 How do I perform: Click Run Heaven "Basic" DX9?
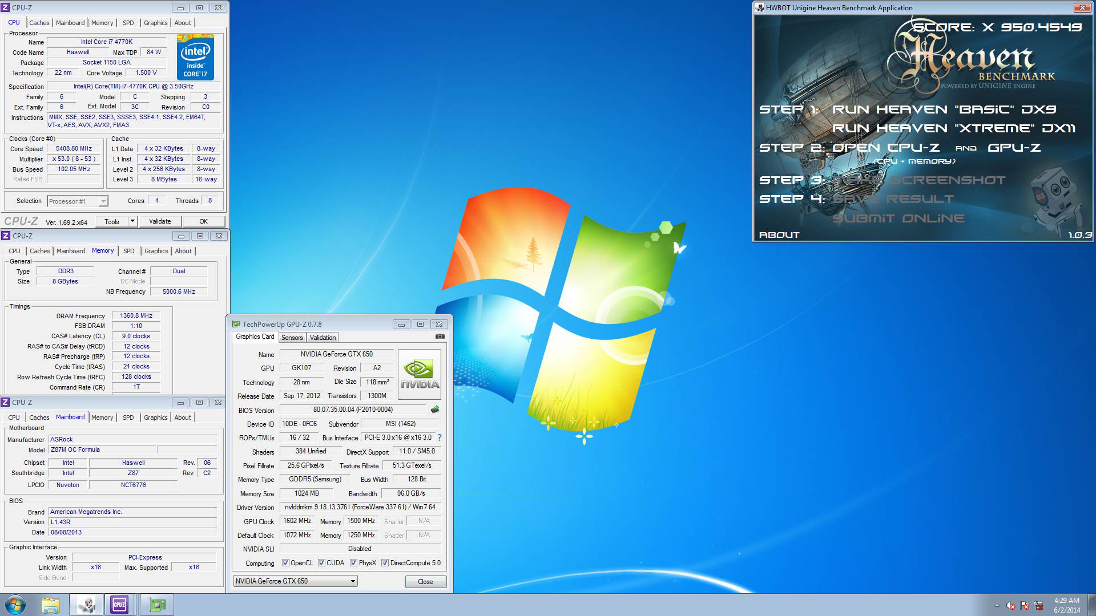click(x=944, y=110)
